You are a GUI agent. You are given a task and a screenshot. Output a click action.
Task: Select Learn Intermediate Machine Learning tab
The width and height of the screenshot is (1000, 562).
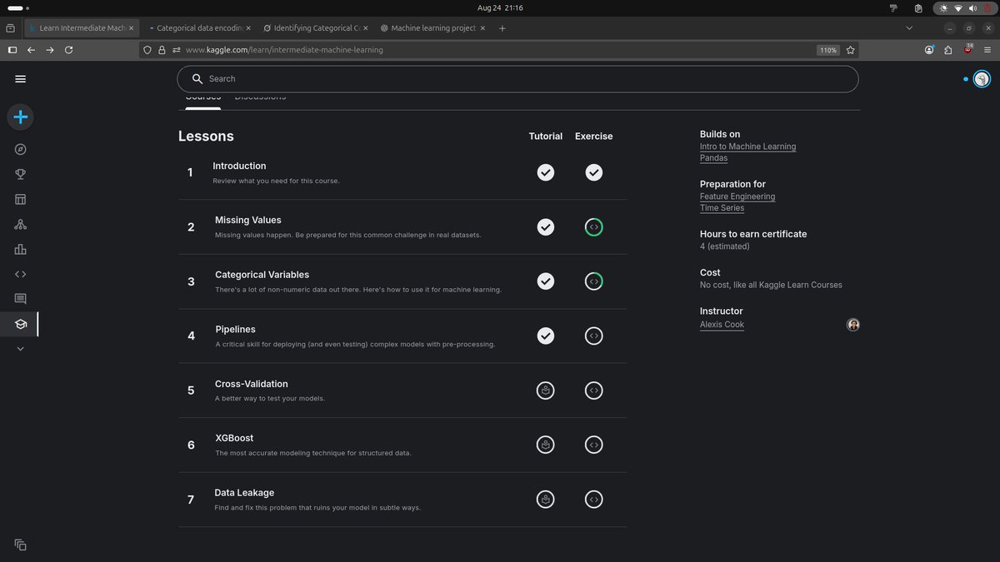(x=80, y=27)
